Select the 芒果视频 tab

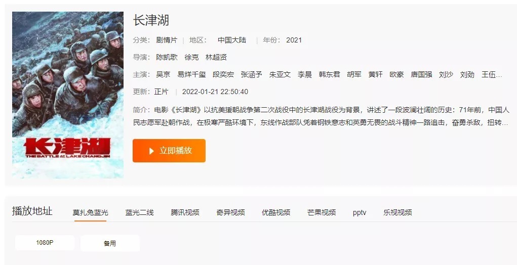(x=322, y=213)
